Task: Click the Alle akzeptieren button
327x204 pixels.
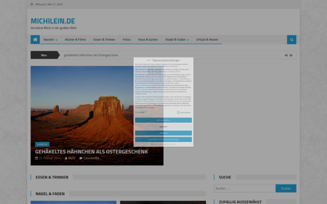Action: coord(163,120)
